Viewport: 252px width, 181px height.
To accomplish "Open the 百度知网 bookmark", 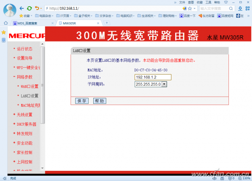I will pyautogui.click(x=225, y=16).
